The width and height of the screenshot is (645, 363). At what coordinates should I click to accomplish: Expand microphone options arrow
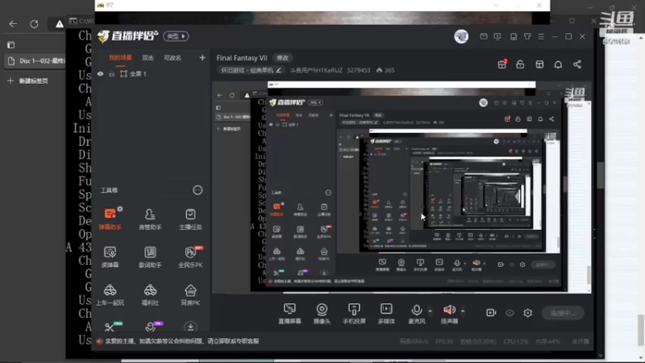pos(430,311)
